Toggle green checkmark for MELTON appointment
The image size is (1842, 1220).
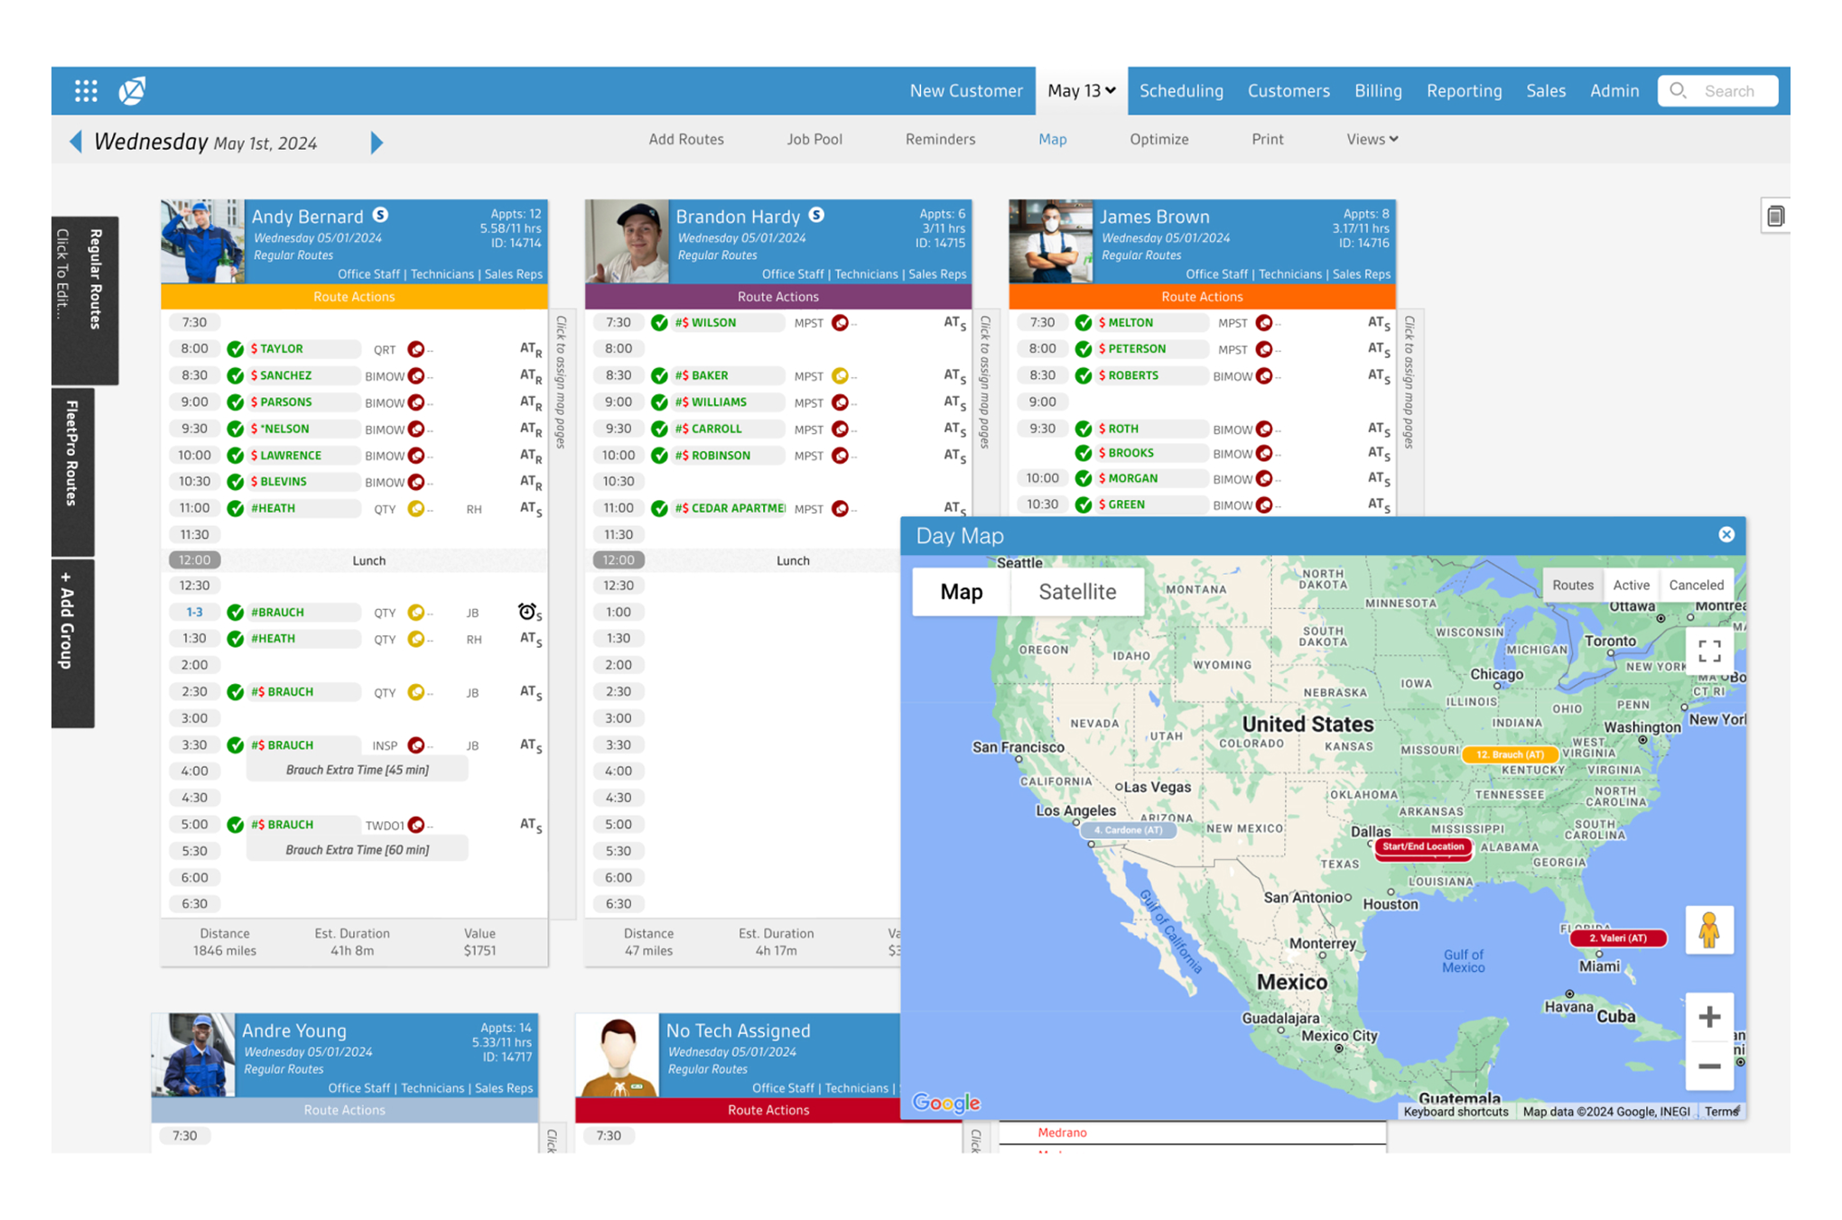tap(1084, 323)
